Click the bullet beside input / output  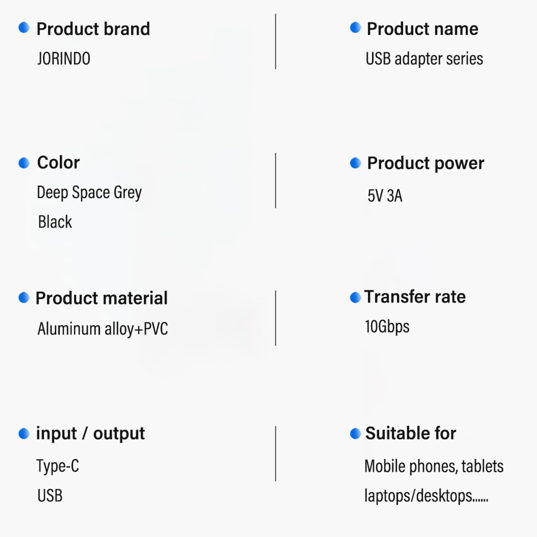(x=24, y=433)
